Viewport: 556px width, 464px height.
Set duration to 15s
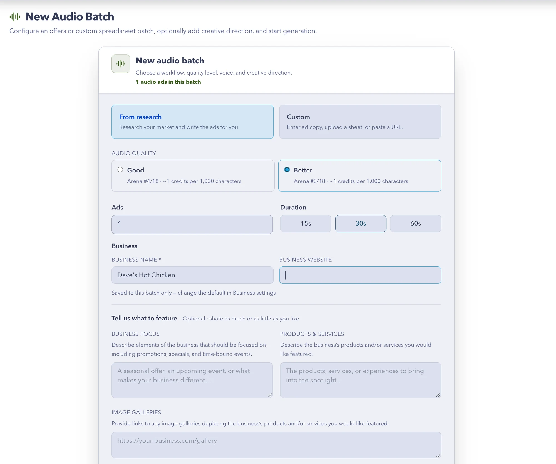click(306, 223)
